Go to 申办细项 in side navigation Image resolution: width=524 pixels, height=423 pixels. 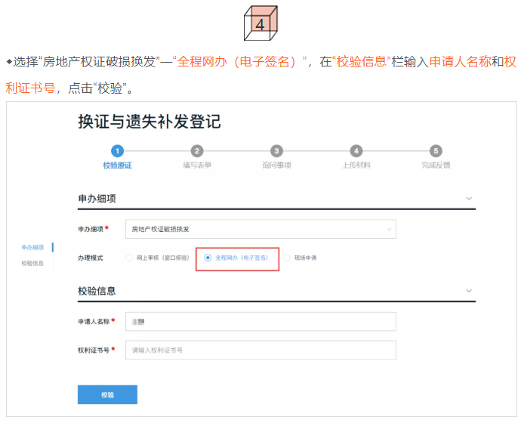point(32,247)
